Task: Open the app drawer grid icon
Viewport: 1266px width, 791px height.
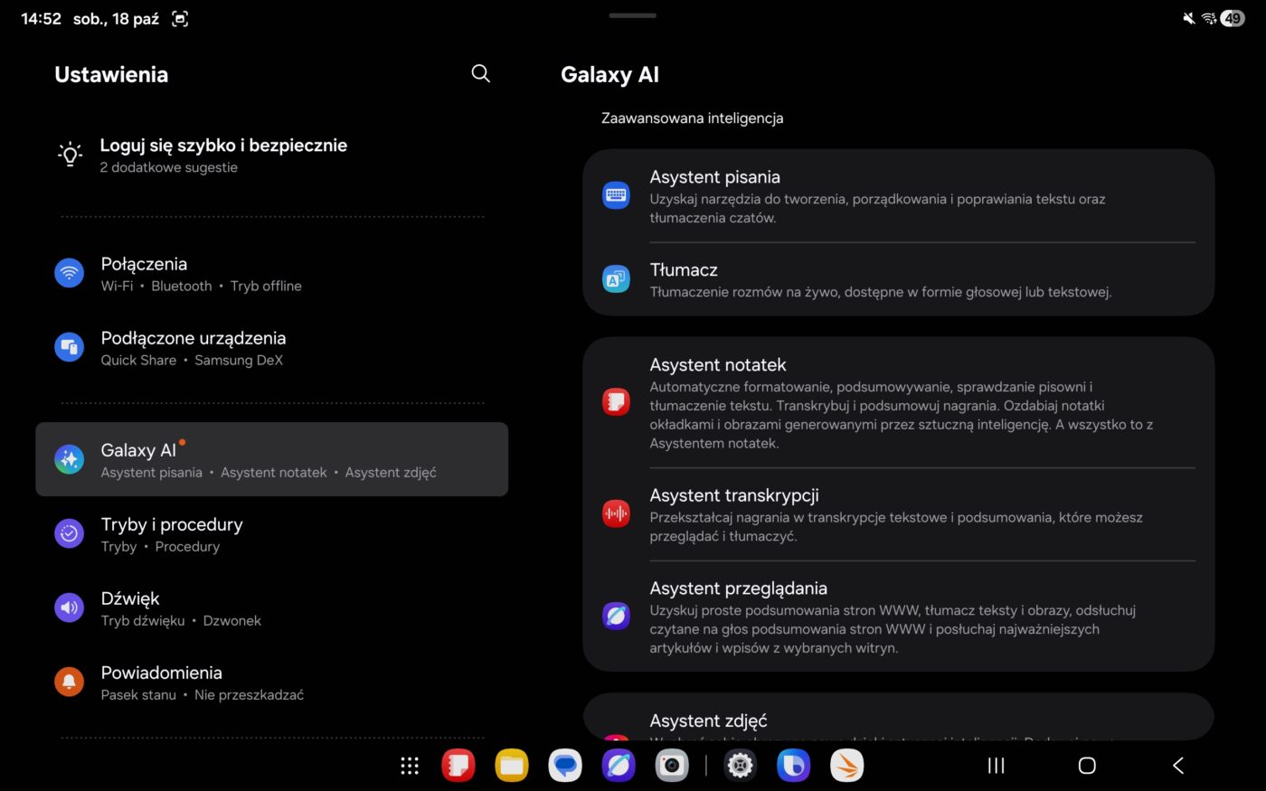Action: (x=410, y=766)
